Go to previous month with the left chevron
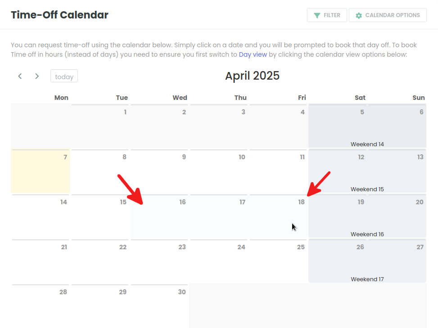 point(20,76)
